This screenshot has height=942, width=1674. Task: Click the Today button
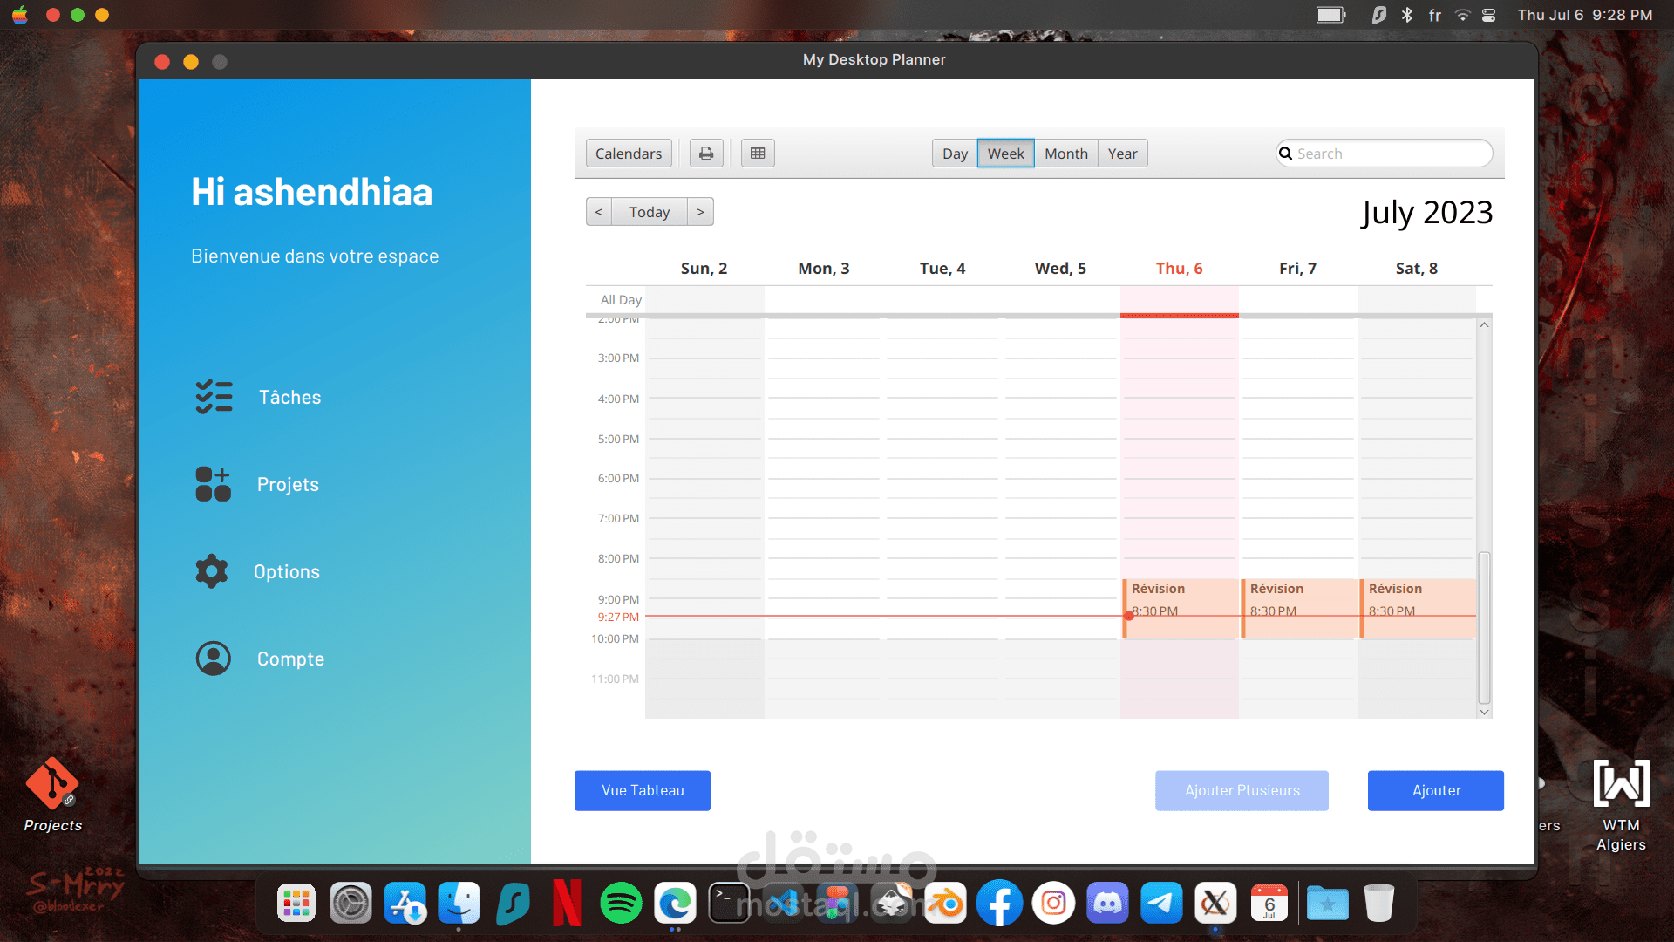click(x=650, y=212)
